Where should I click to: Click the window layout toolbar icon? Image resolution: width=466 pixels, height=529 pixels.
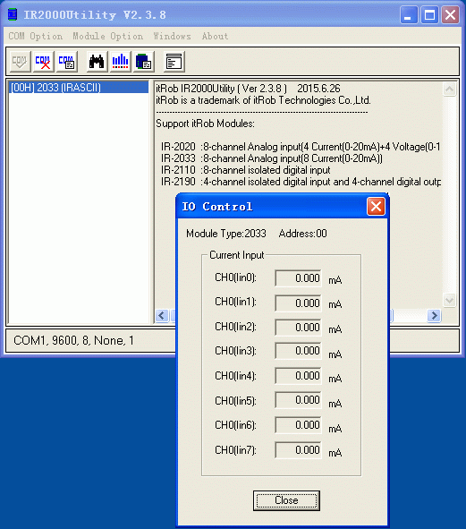click(x=174, y=62)
